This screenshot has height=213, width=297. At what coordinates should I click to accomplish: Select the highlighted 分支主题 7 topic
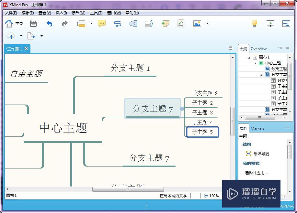point(153,109)
